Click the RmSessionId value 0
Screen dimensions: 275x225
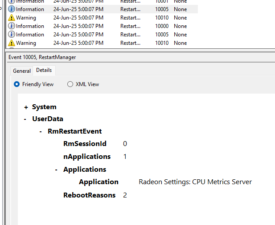pos(125,144)
